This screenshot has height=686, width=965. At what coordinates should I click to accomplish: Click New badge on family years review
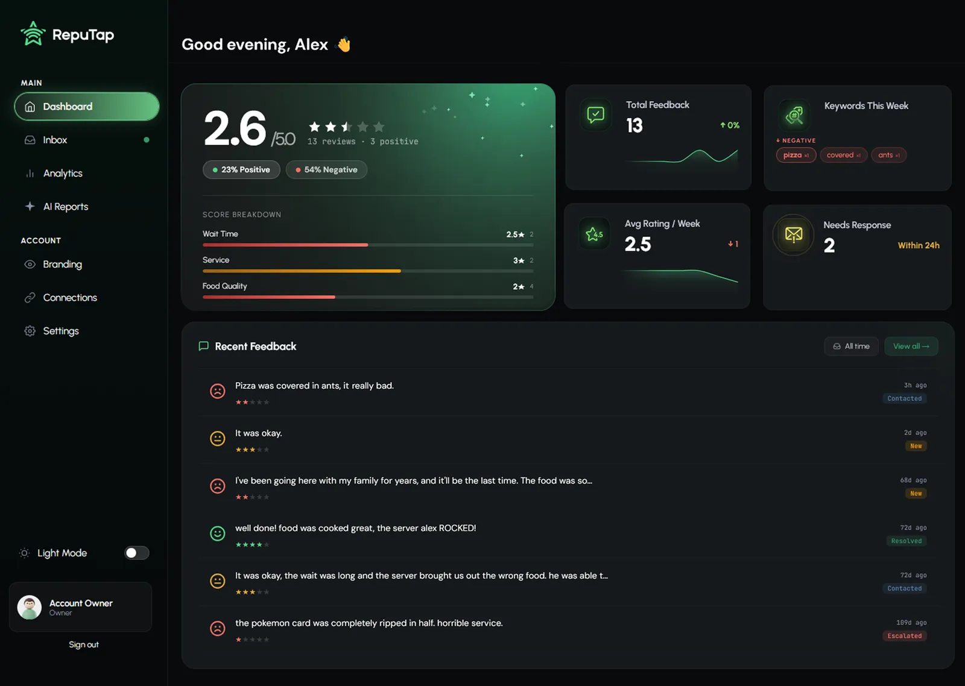pos(916,494)
